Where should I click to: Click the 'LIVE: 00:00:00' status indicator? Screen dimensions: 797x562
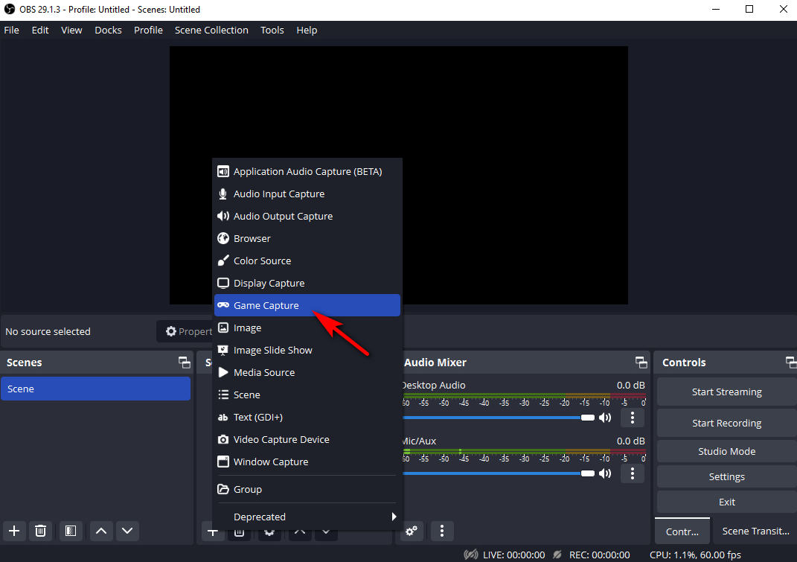pyautogui.click(x=513, y=555)
